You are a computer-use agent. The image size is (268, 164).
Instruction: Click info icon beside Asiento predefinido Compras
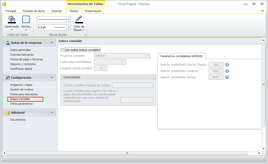tap(227, 71)
